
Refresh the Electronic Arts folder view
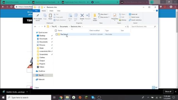(x=128, y=27)
